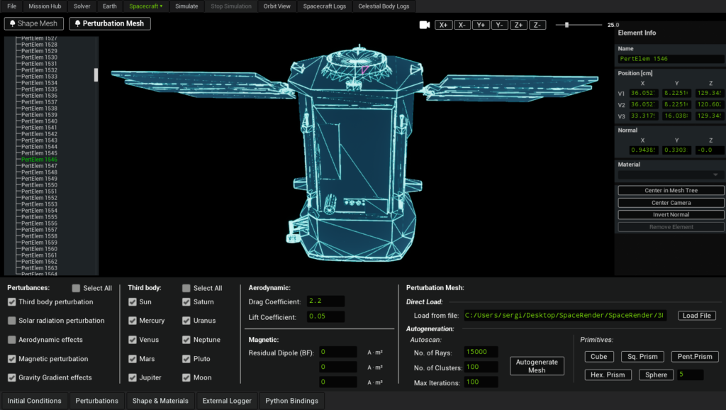Click the camera icon in viewport toolbar
726x410 pixels.
tap(425, 25)
